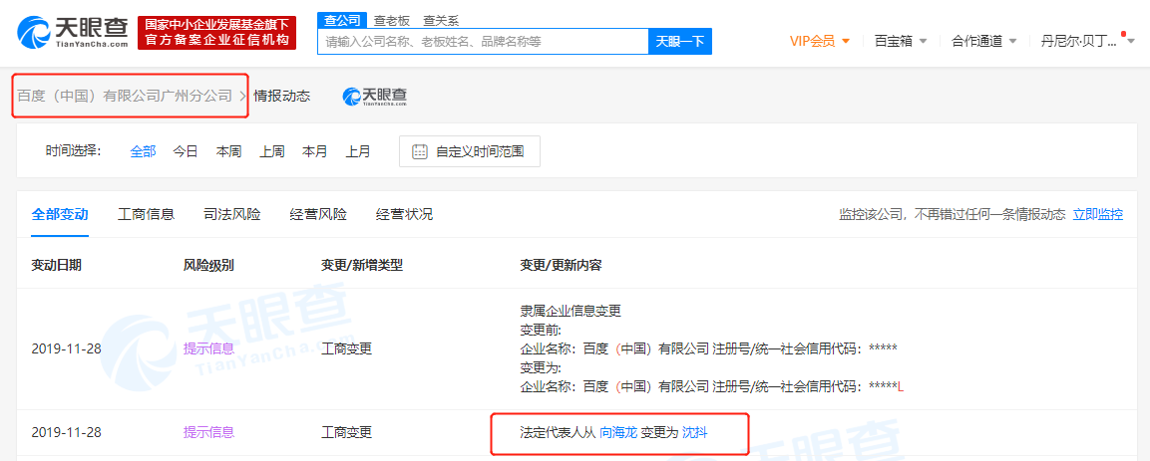Run the search with 天眼一下
Screen dimensions: 1150x461
pos(680,42)
